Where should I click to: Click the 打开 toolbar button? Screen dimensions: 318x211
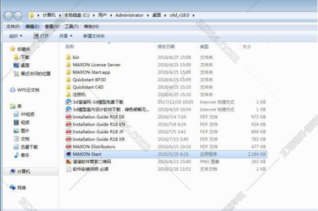(x=41, y=36)
